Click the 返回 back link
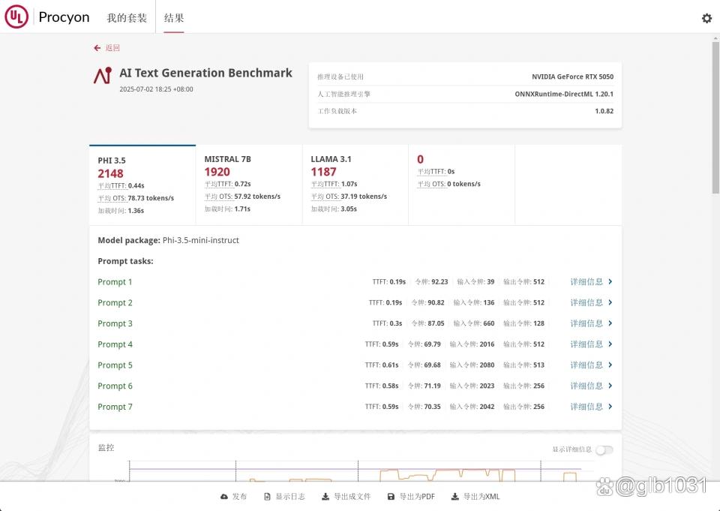Screen dimensions: 720x511 pos(112,48)
